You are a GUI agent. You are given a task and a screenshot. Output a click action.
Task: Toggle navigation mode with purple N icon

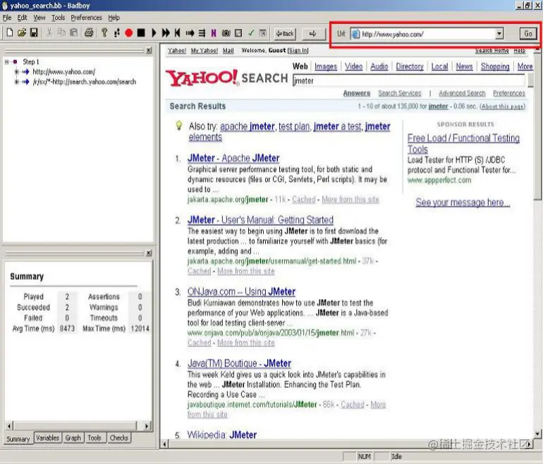[213, 33]
